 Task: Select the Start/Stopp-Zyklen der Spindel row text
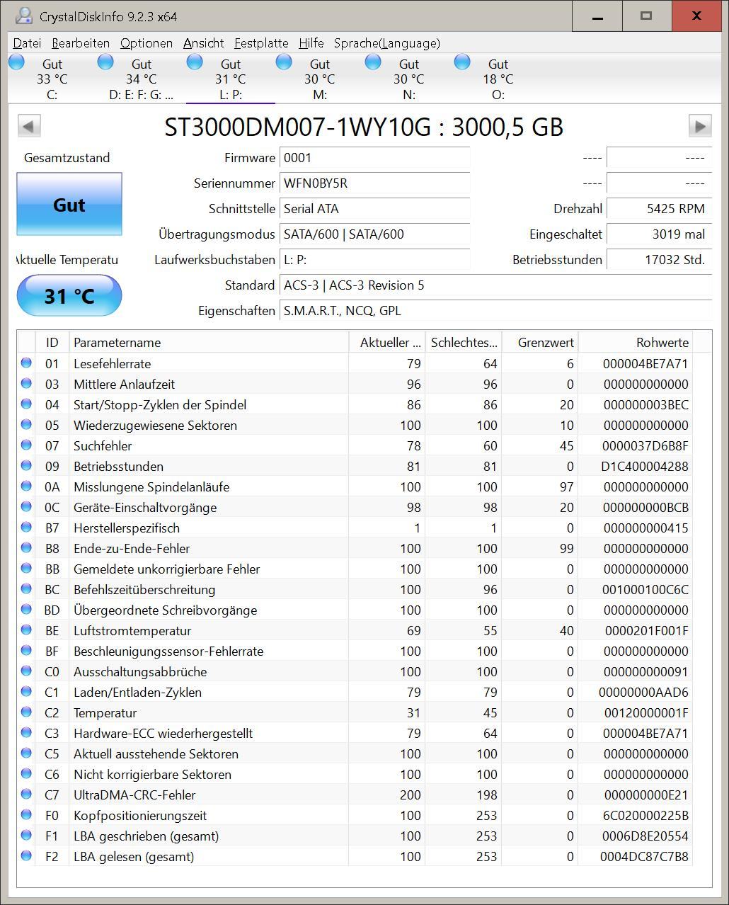coord(160,404)
